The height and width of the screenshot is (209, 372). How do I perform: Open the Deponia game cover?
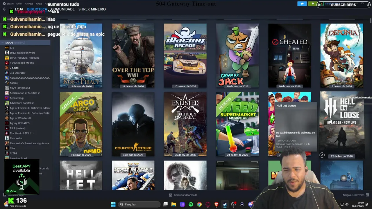tap(342, 56)
